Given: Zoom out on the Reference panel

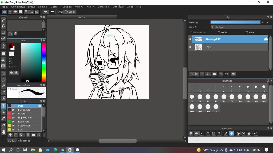Looking at the screenshot, I should coord(219,133).
